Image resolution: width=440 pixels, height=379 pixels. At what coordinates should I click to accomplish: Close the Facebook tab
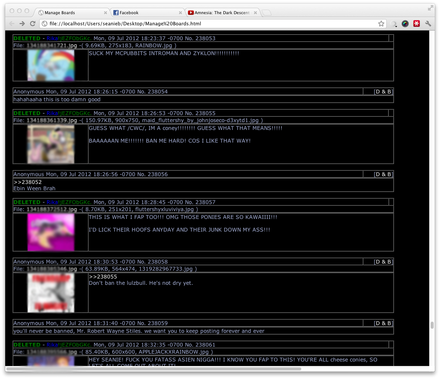click(180, 13)
